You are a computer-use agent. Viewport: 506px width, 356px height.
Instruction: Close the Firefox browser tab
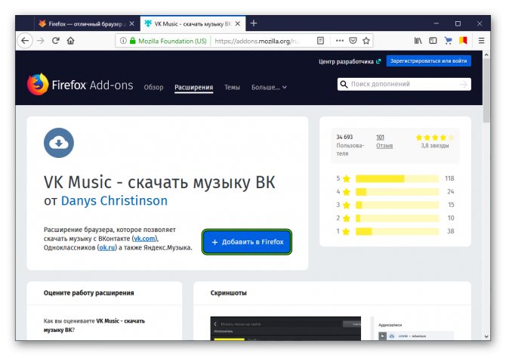(x=131, y=23)
